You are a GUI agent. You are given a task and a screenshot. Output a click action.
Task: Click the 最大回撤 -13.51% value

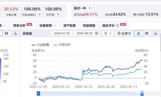151,14
